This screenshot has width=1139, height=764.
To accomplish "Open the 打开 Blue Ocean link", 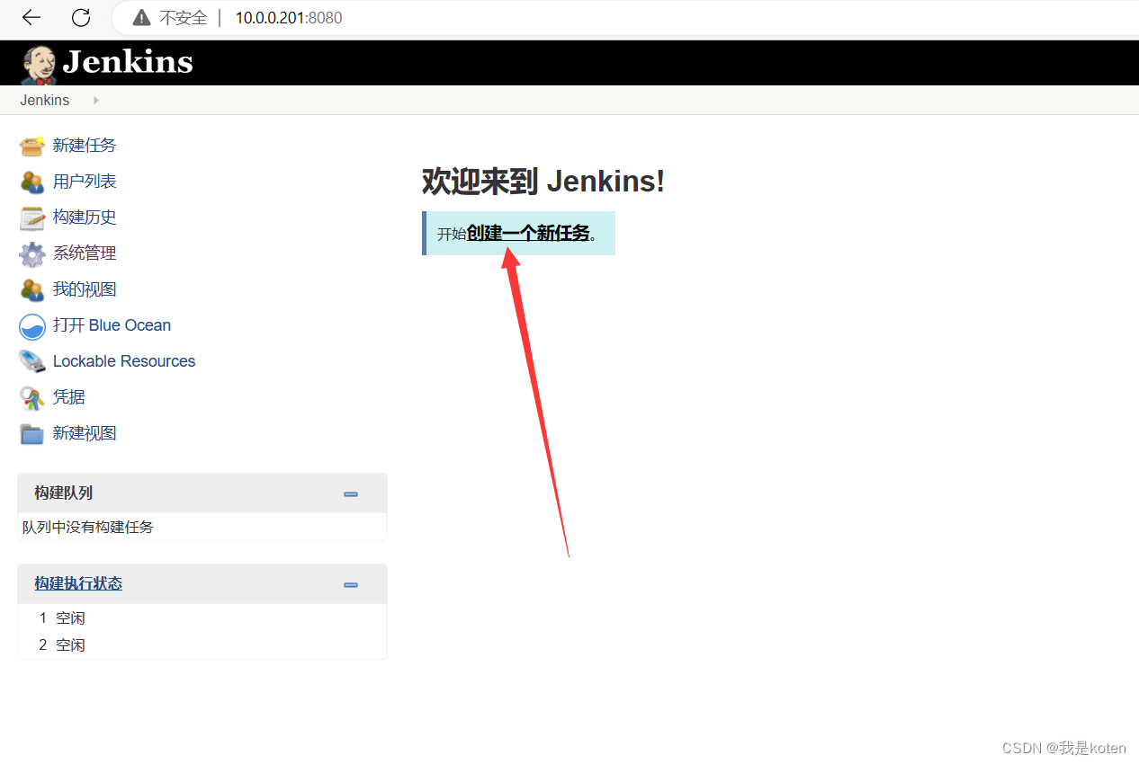I will (x=112, y=325).
